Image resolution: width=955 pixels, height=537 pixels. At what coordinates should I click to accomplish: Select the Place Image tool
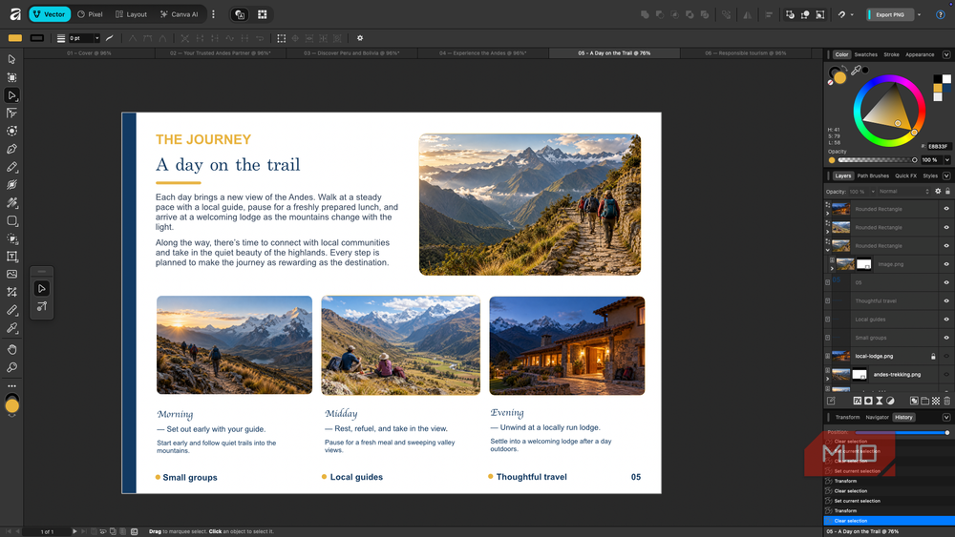[11, 275]
